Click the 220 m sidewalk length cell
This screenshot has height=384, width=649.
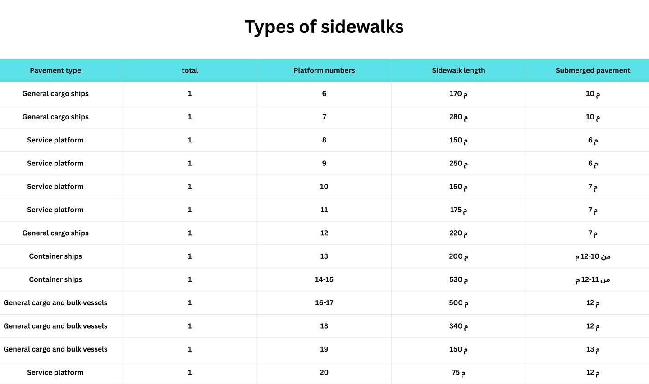coord(458,233)
